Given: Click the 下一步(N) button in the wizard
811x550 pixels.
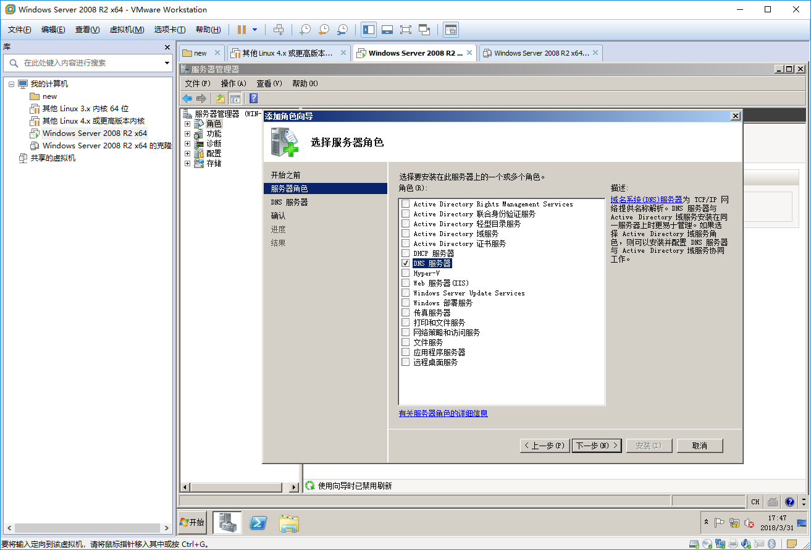Looking at the screenshot, I should [596, 445].
